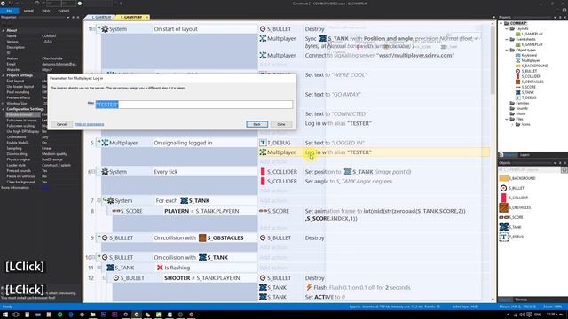
Task: Expand the Icons subfolder in Projects
Action: point(512,124)
